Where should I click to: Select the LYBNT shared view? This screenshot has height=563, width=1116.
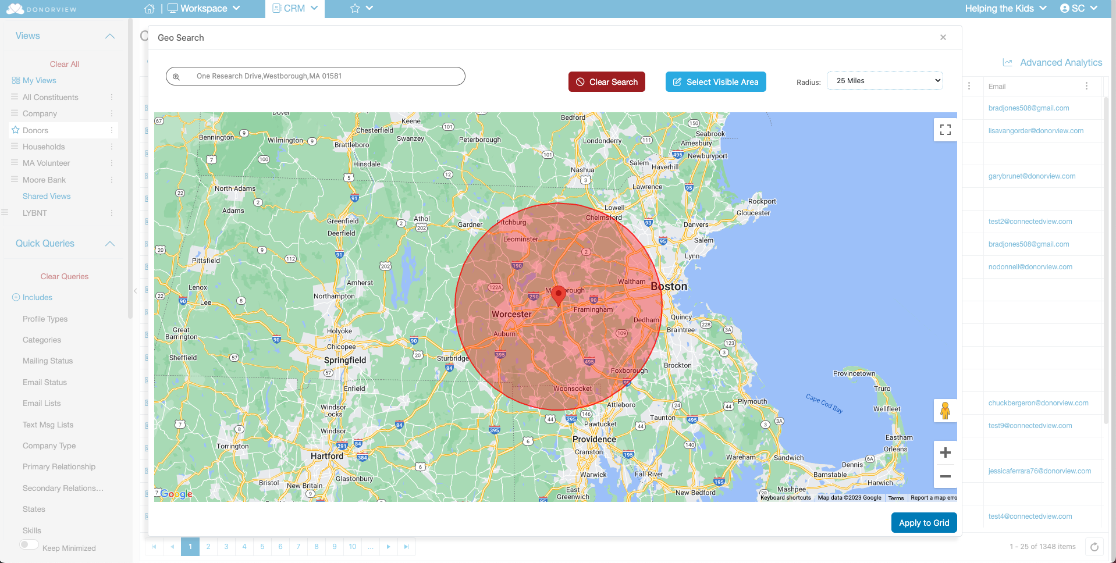[x=35, y=213]
